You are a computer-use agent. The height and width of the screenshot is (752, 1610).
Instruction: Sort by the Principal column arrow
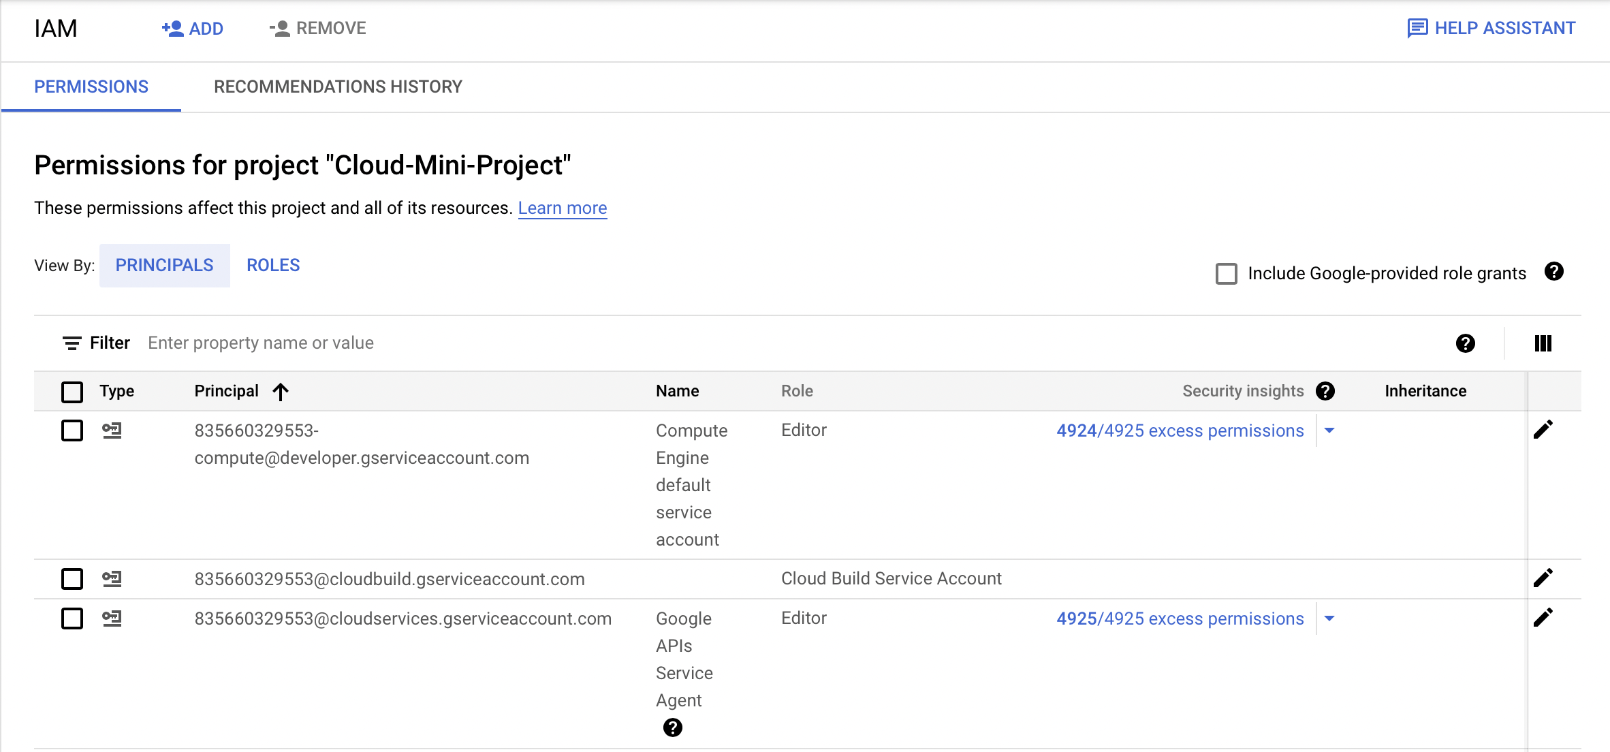[281, 391]
